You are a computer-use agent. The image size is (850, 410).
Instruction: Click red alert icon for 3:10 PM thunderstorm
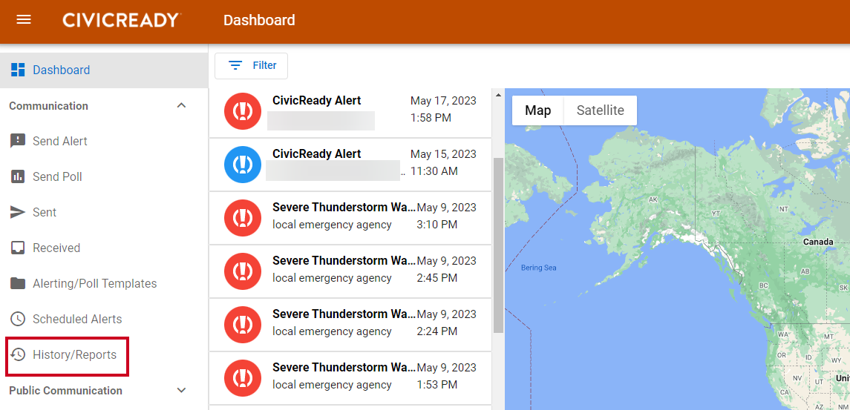click(x=243, y=218)
